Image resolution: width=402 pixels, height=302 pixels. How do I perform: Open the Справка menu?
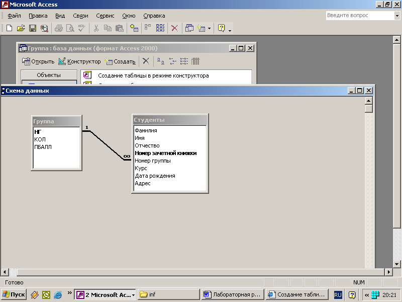pos(154,16)
